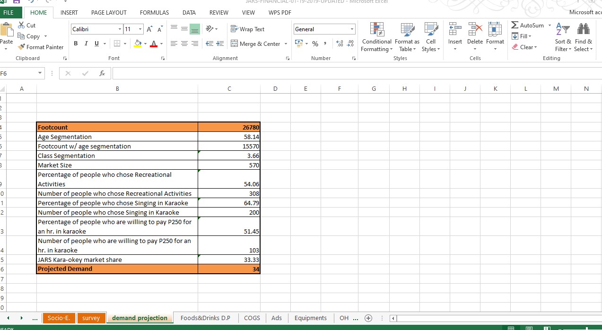The image size is (602, 330).
Task: Open the font size dropdown
Action: pyautogui.click(x=140, y=29)
